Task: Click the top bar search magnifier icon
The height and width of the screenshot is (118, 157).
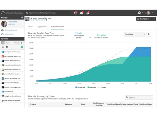Action: (x=27, y=13)
